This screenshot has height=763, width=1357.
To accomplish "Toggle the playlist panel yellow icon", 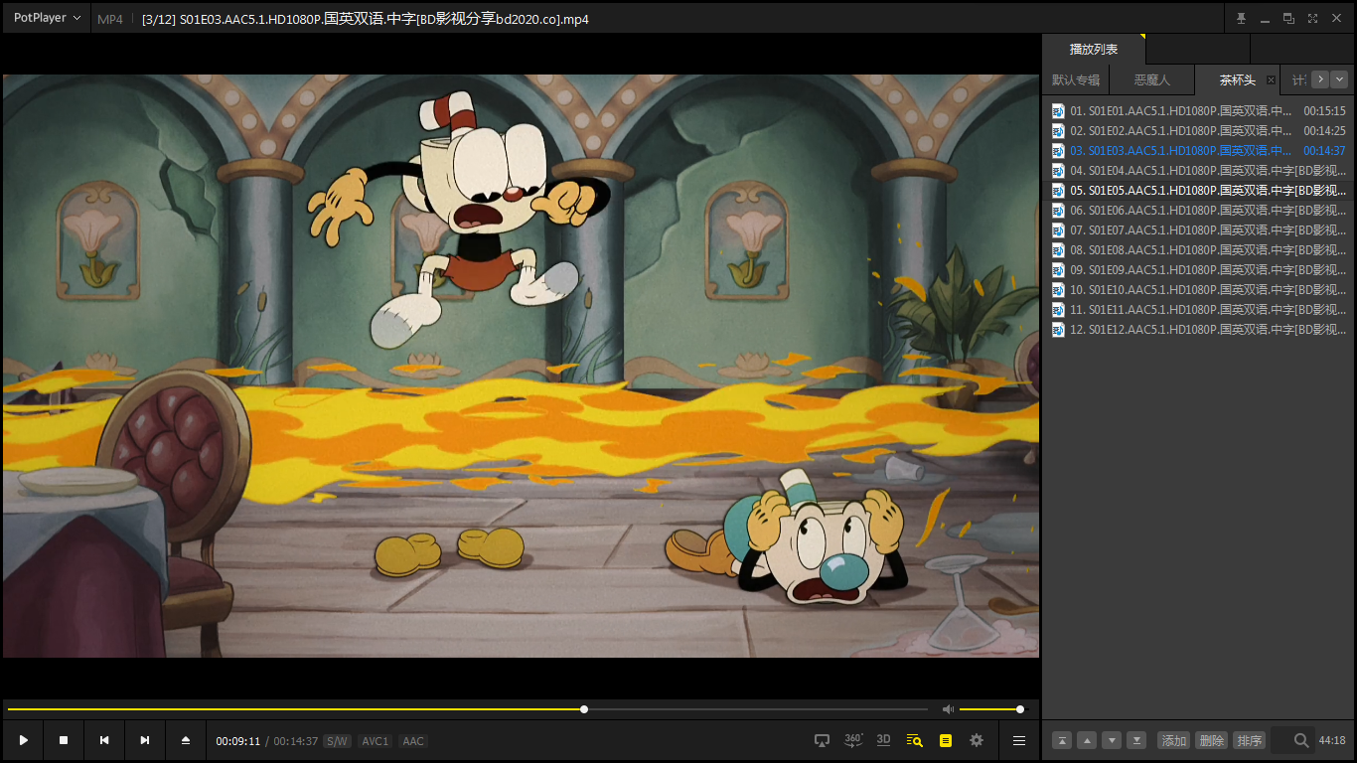I will tap(946, 740).
